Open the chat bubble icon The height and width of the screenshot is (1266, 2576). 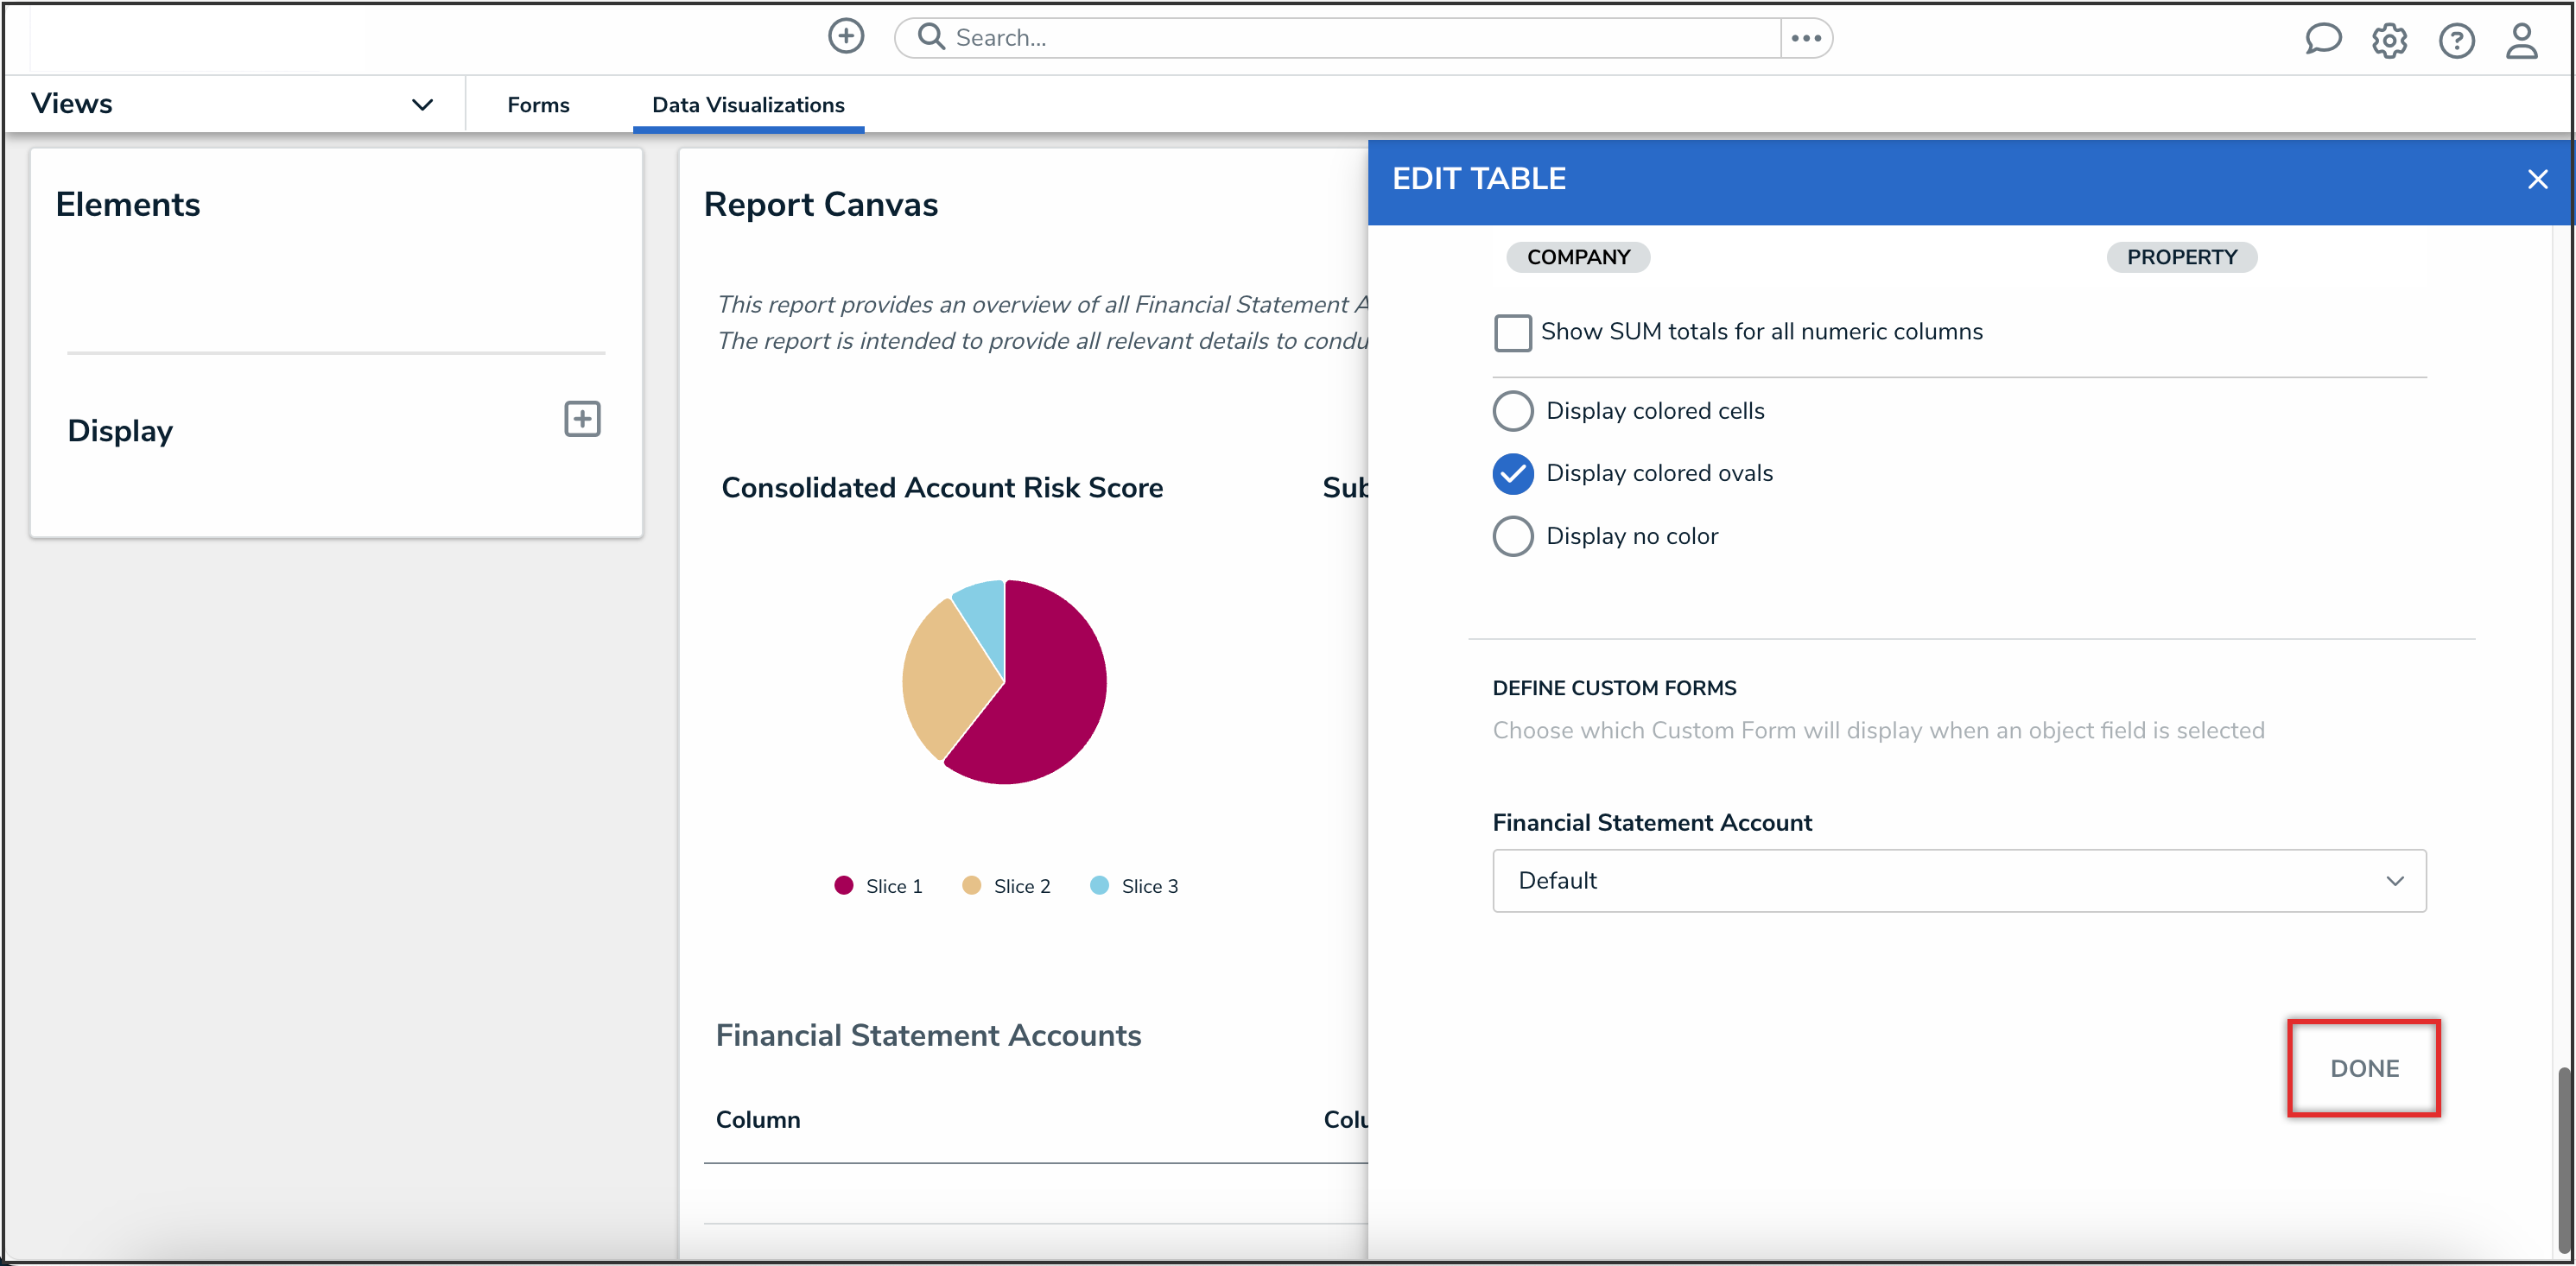2322,40
